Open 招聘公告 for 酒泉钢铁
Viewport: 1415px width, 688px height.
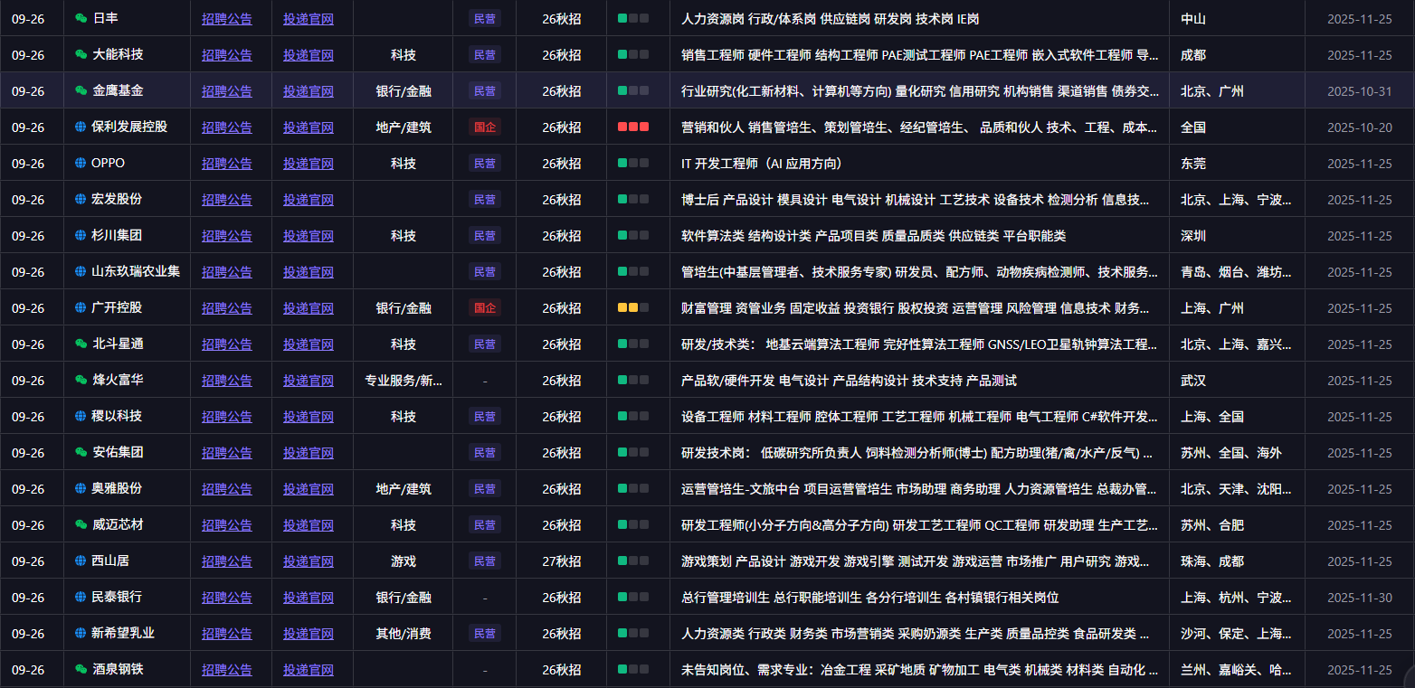pos(226,669)
